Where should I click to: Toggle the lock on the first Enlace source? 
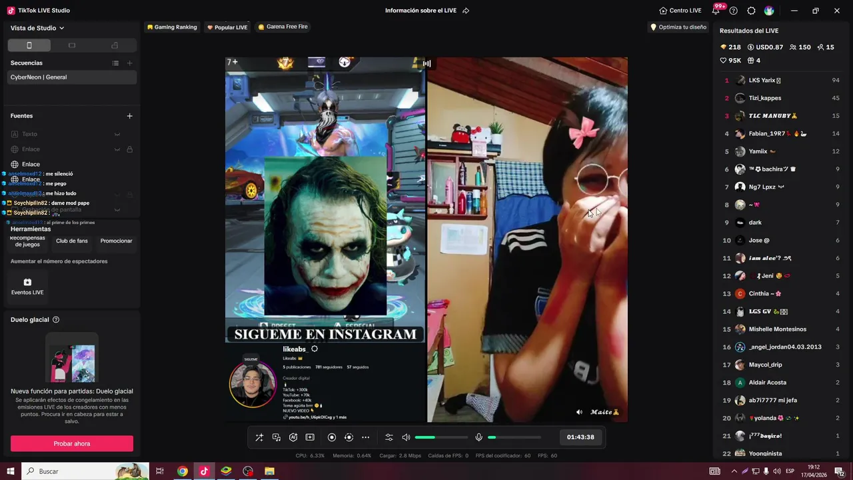coord(130,149)
